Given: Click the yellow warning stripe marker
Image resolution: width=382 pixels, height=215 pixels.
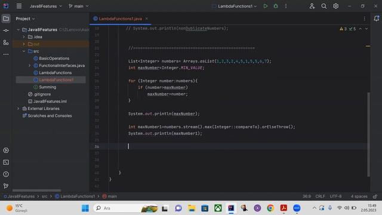Looking at the screenshot, I should pyautogui.click(x=368, y=46).
